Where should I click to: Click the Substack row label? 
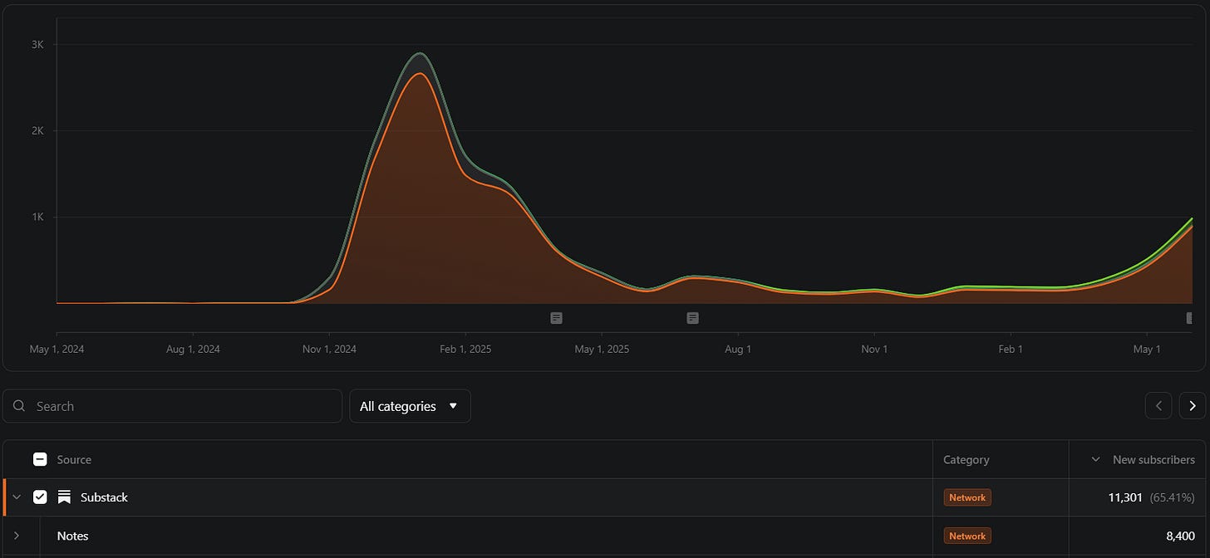tap(104, 497)
